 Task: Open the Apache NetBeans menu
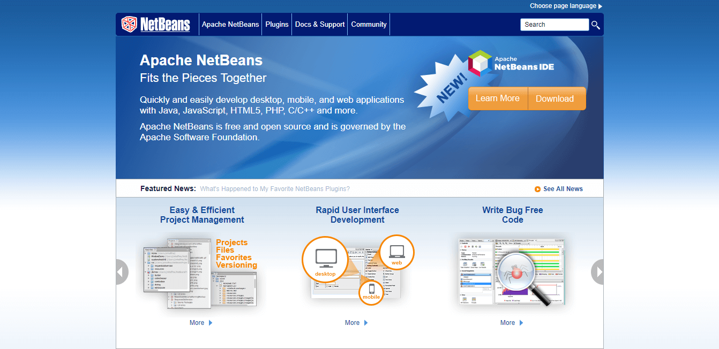pos(230,25)
